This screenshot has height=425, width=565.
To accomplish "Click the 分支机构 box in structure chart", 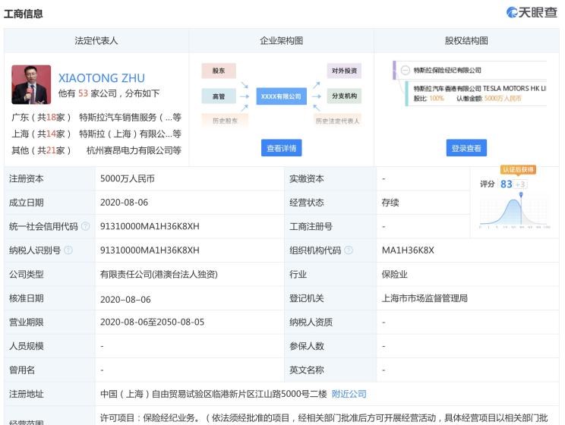I will 343,96.
